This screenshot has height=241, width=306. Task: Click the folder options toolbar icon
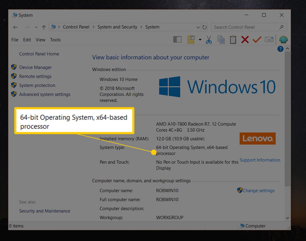click(x=191, y=40)
